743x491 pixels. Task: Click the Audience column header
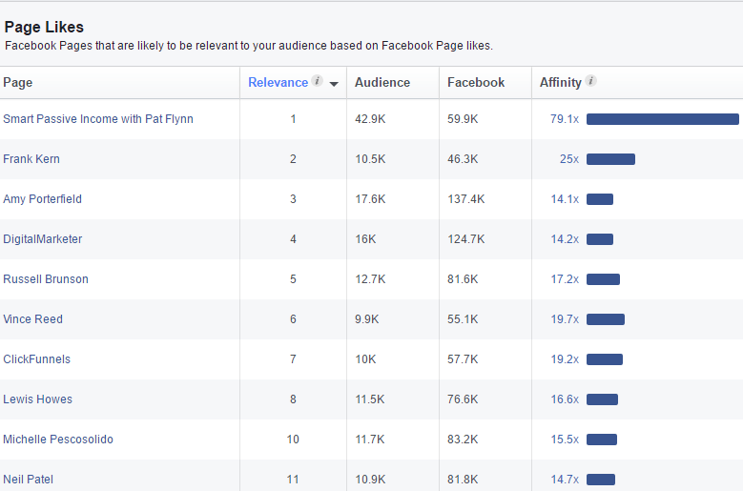click(x=382, y=82)
